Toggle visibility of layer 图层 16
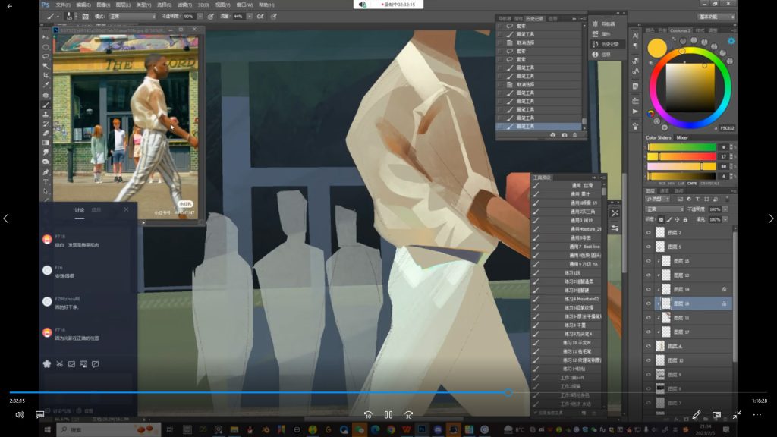777x437 pixels. click(649, 303)
